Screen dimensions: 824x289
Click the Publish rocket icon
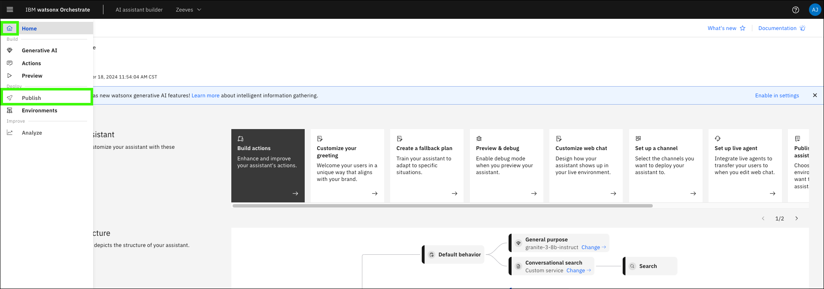9,98
